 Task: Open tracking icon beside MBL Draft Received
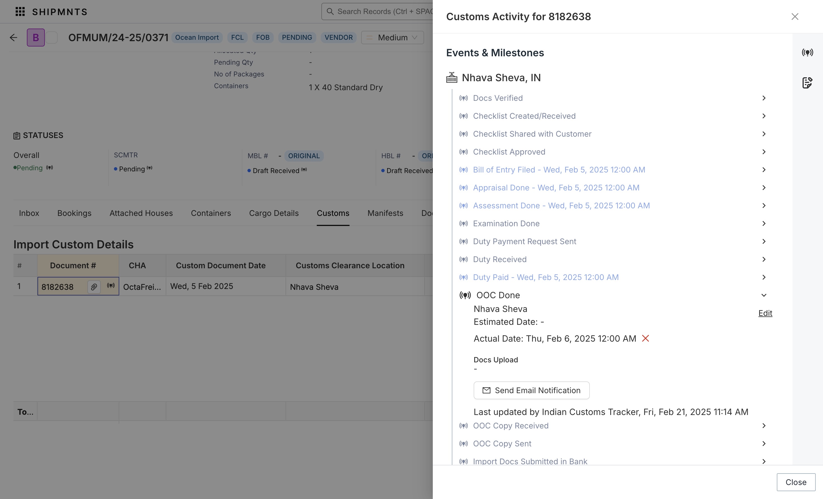(x=304, y=169)
